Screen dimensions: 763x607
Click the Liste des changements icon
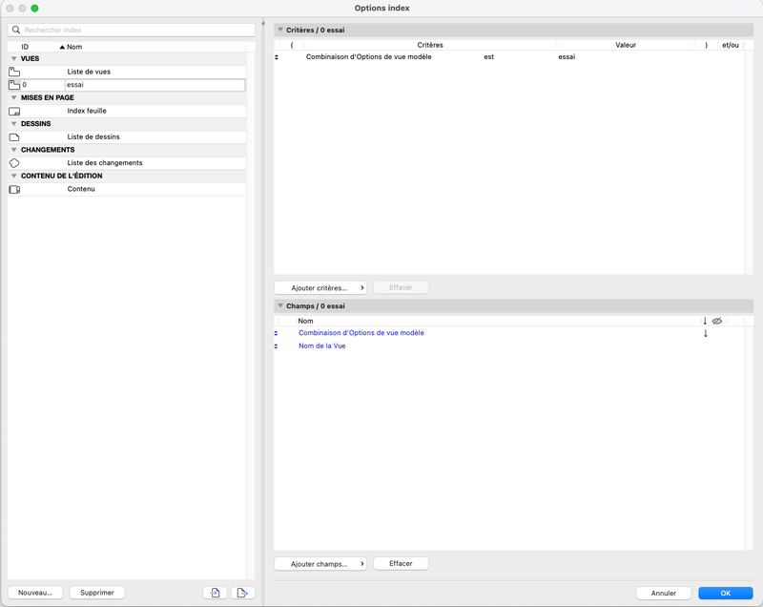coord(14,163)
